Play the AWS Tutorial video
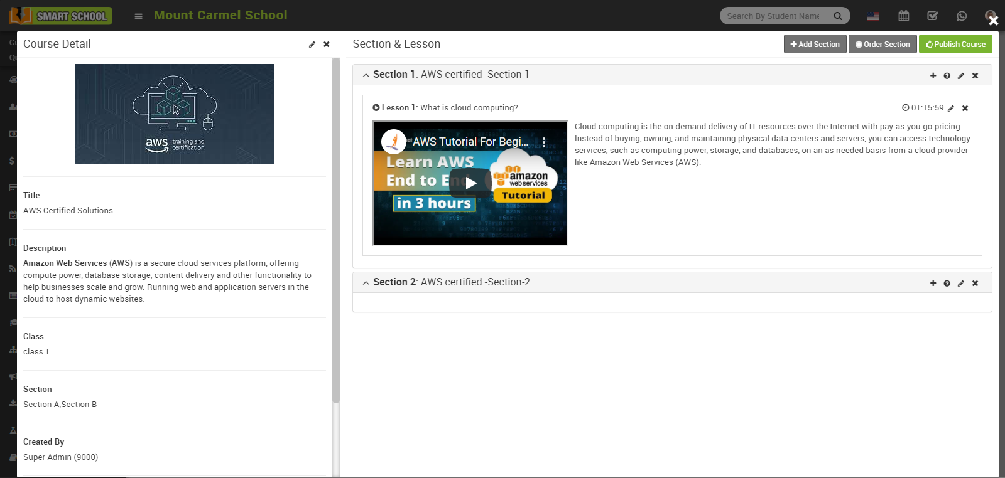 click(470, 183)
